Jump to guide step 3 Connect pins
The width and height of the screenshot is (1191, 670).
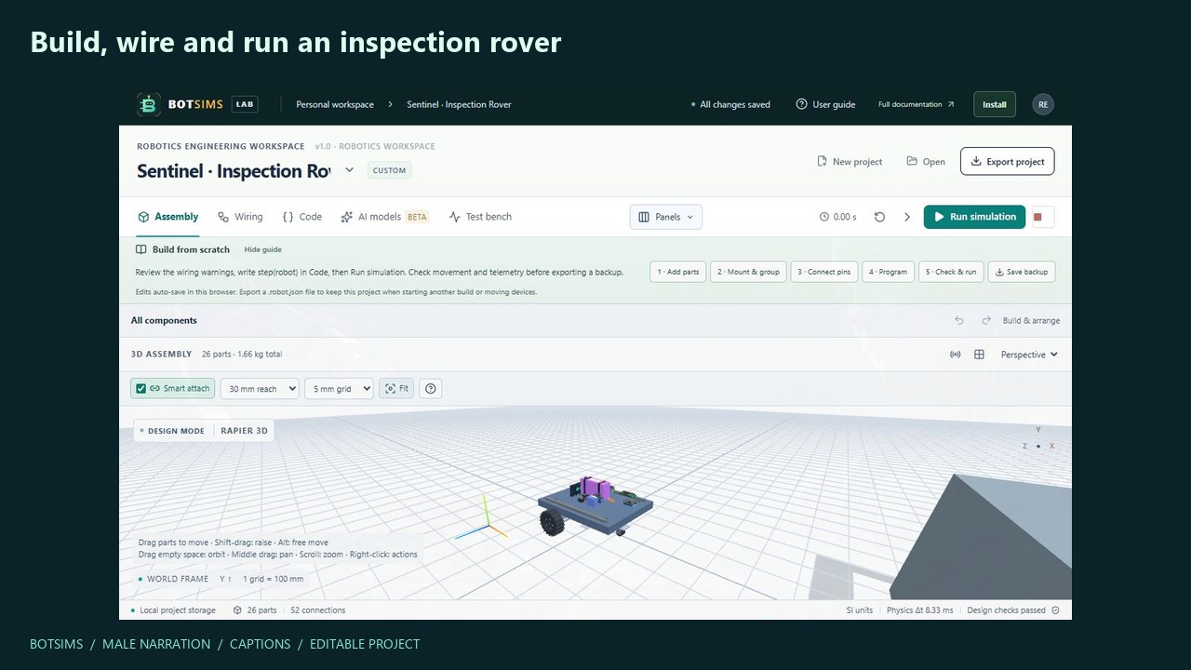(x=823, y=272)
